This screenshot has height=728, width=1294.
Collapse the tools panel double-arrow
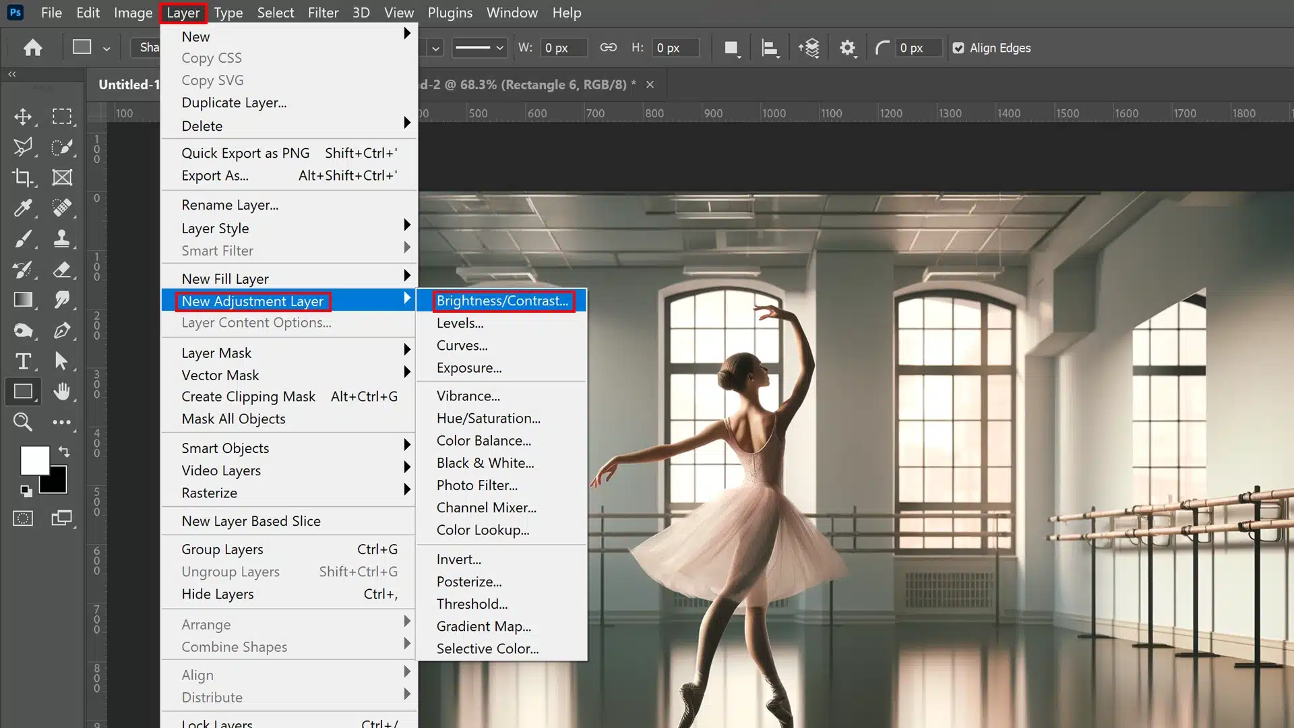tap(12, 74)
